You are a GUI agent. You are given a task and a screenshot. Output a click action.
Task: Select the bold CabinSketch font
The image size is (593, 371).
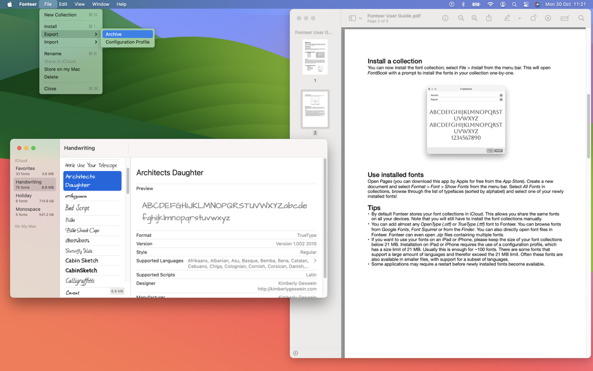[92, 271]
